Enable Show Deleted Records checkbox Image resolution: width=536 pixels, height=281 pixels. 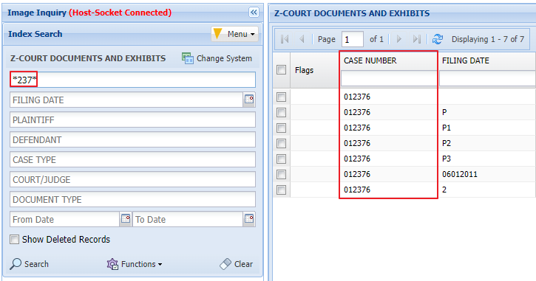14,240
